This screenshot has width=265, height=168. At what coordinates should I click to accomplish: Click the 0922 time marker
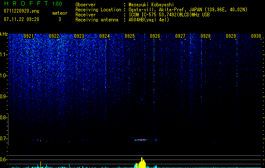[54, 36]
